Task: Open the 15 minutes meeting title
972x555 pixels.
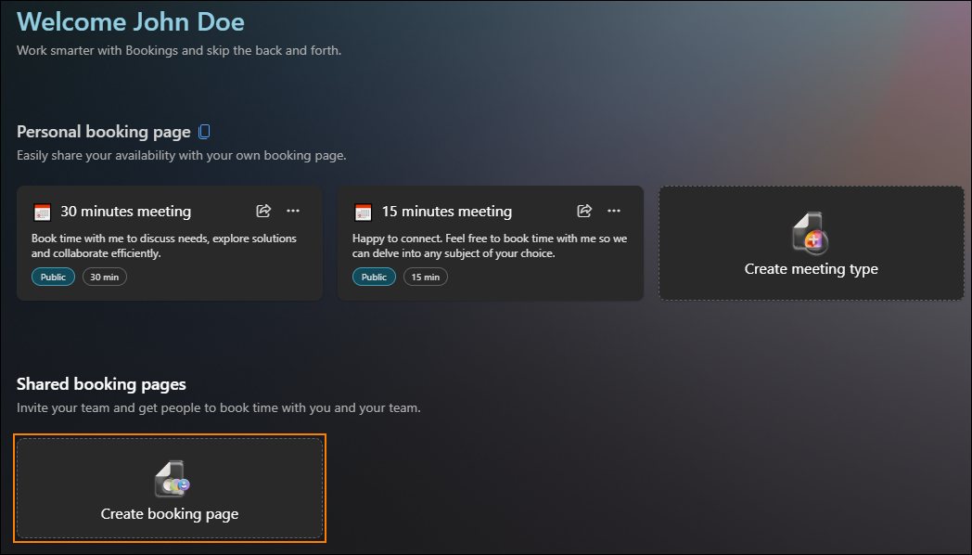Action: pyautogui.click(x=447, y=212)
